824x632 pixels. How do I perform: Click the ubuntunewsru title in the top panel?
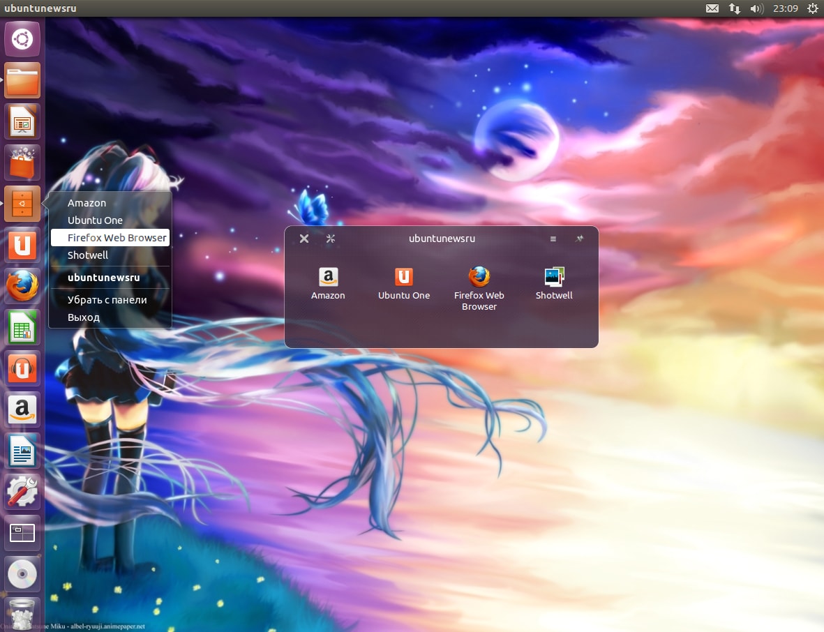[40, 8]
